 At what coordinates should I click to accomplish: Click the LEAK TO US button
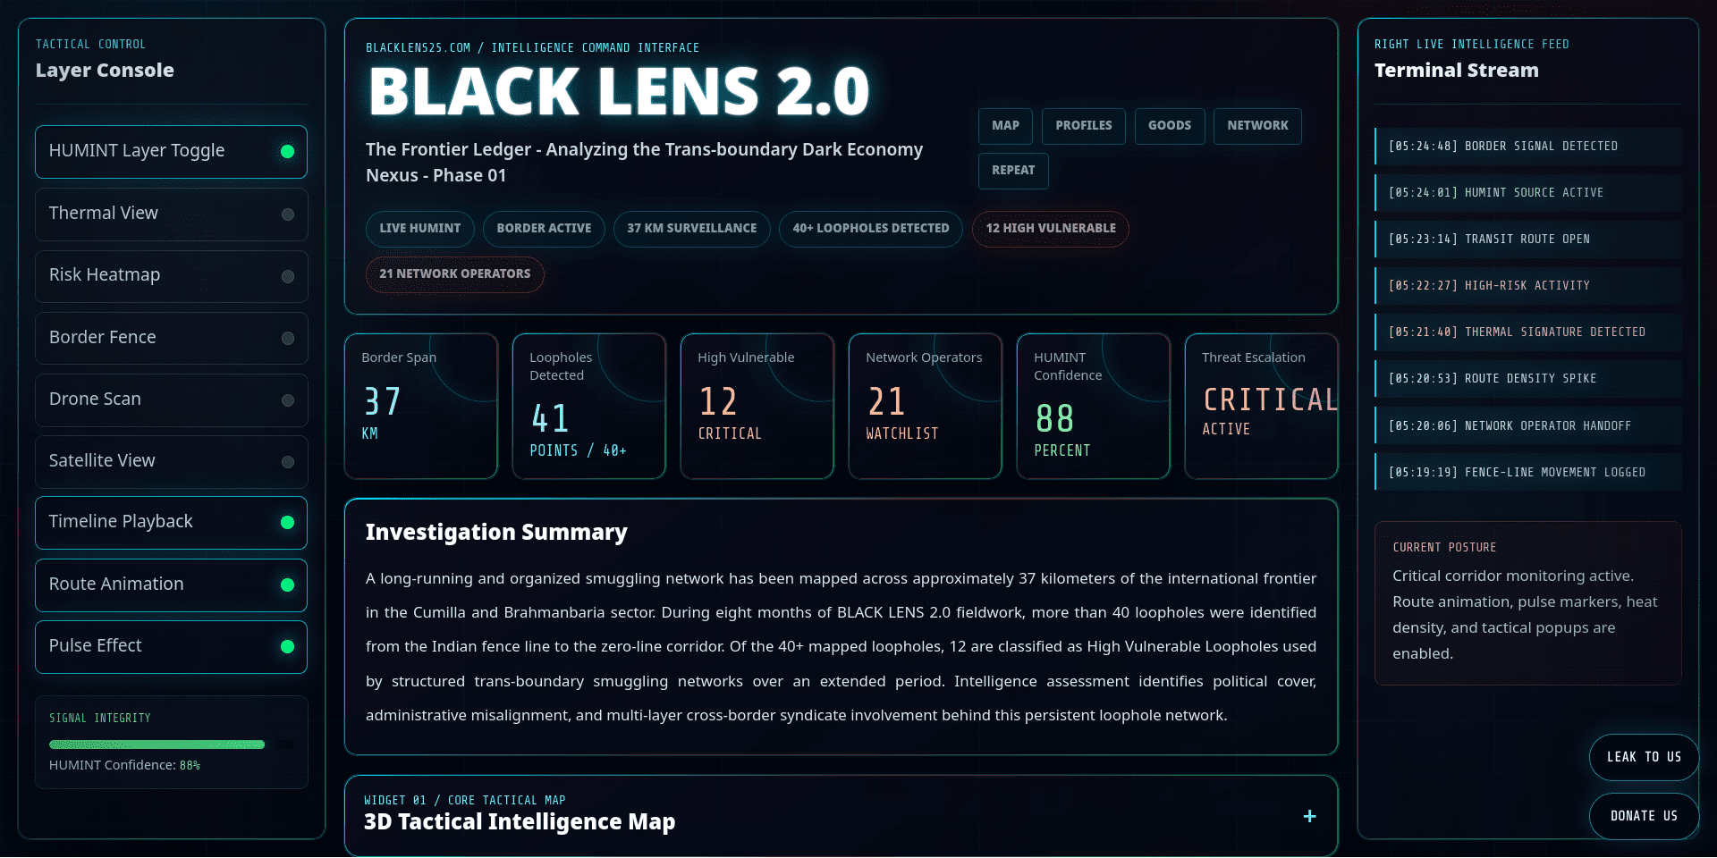[1644, 757]
